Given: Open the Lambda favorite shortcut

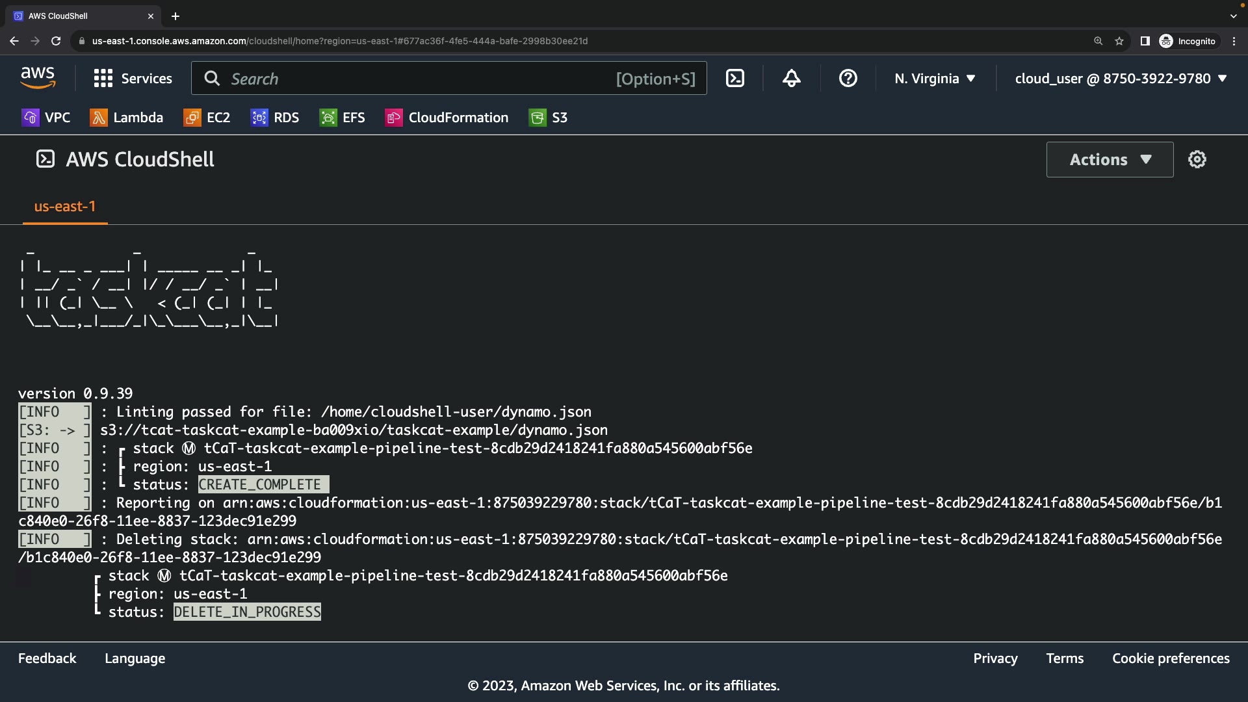Looking at the screenshot, I should pos(127,118).
